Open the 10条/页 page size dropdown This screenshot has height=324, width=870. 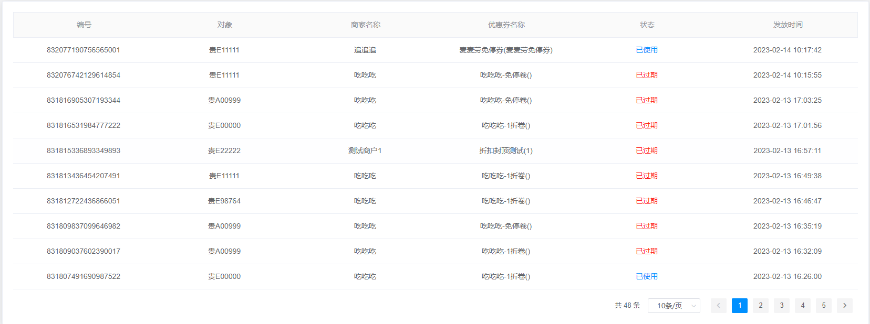tap(674, 306)
